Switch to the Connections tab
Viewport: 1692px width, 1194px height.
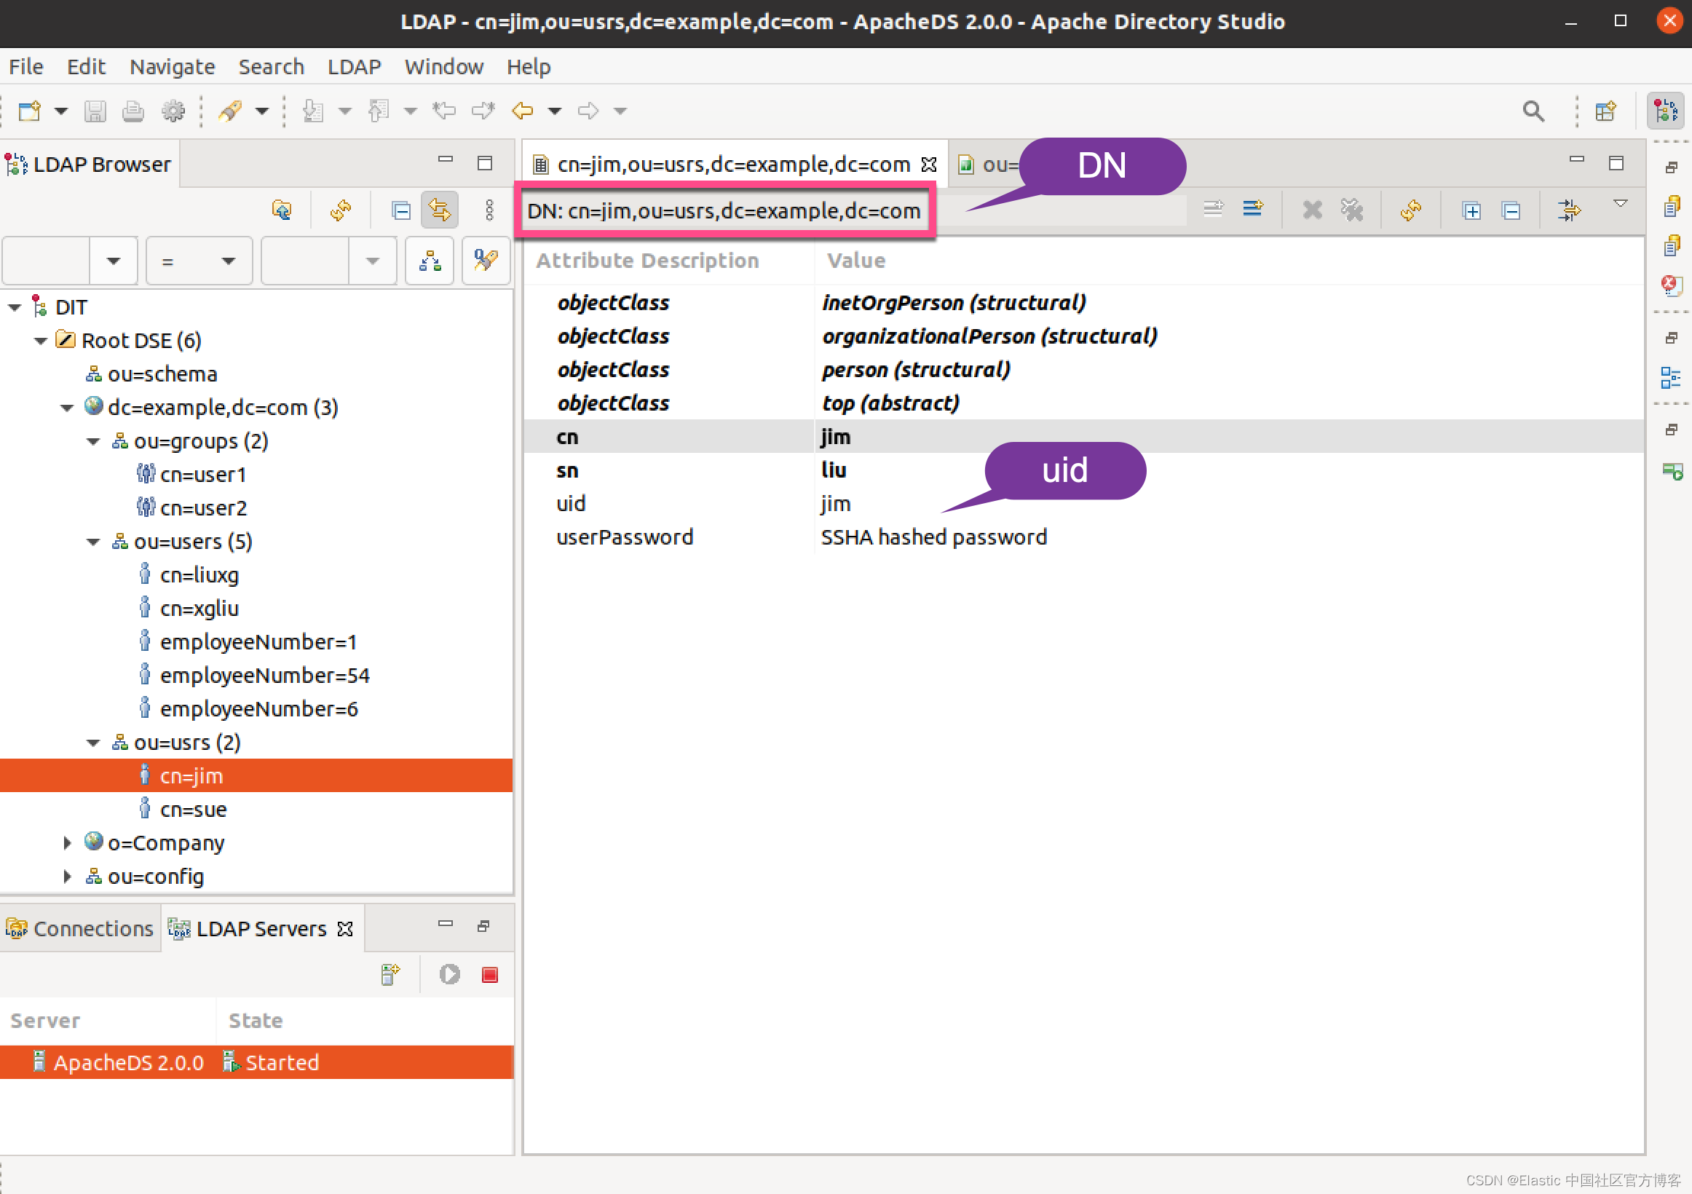tap(81, 929)
